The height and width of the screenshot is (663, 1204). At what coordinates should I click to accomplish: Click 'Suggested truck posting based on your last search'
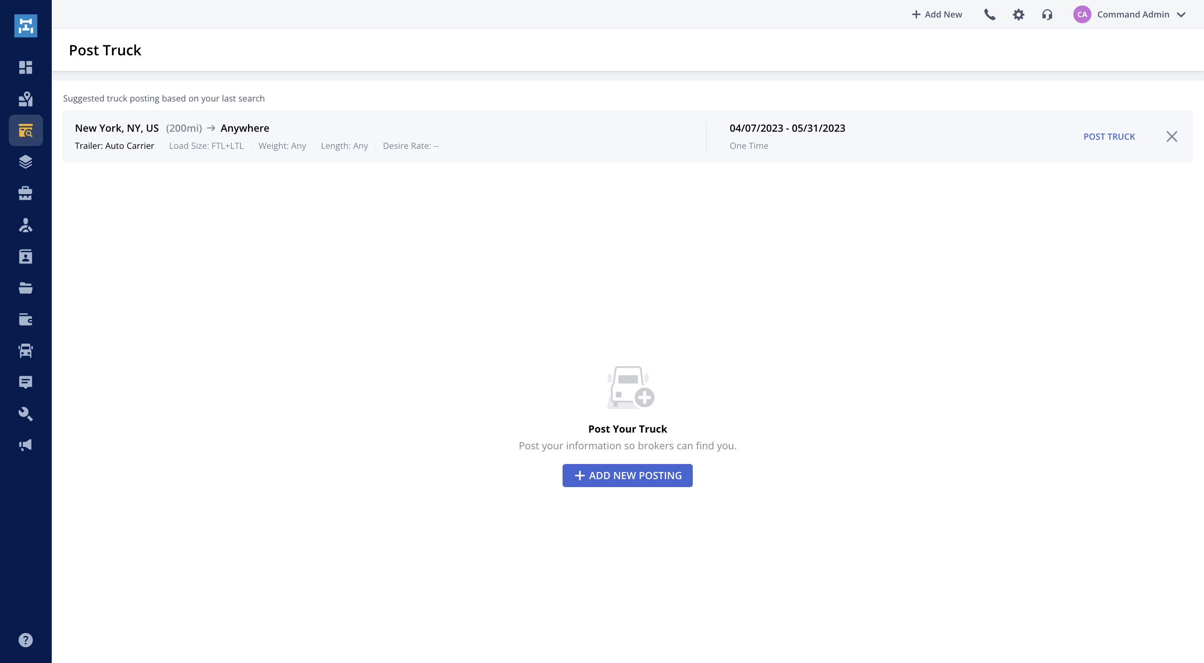pos(164,99)
